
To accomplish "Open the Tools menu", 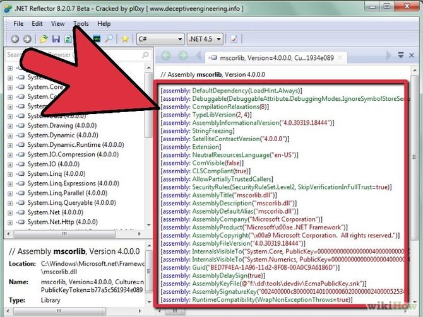I will coord(81,24).
